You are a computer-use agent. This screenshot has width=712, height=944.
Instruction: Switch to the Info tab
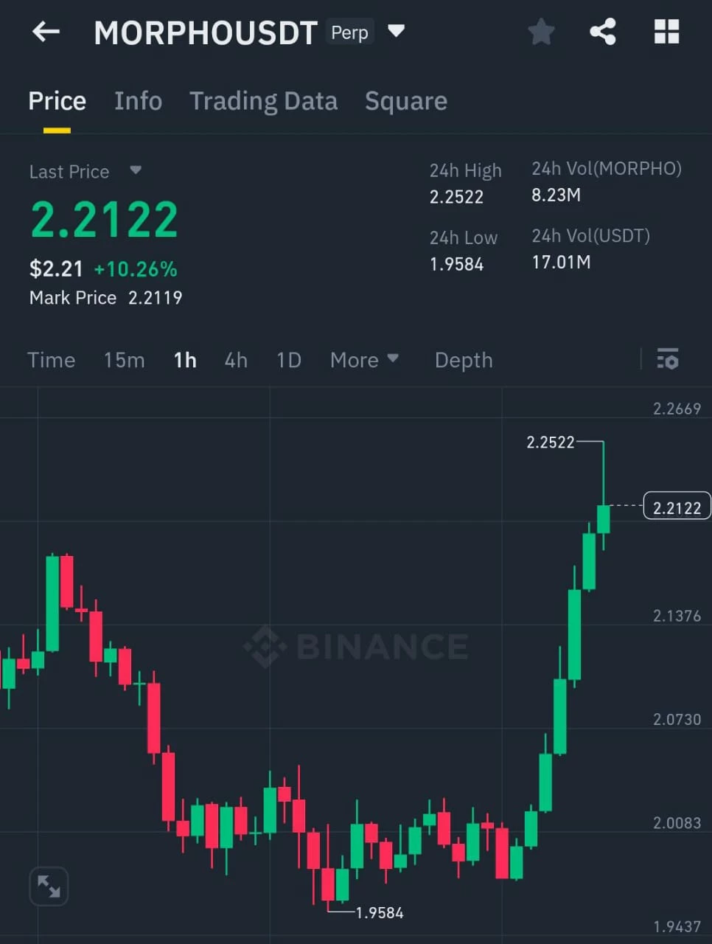coord(138,101)
